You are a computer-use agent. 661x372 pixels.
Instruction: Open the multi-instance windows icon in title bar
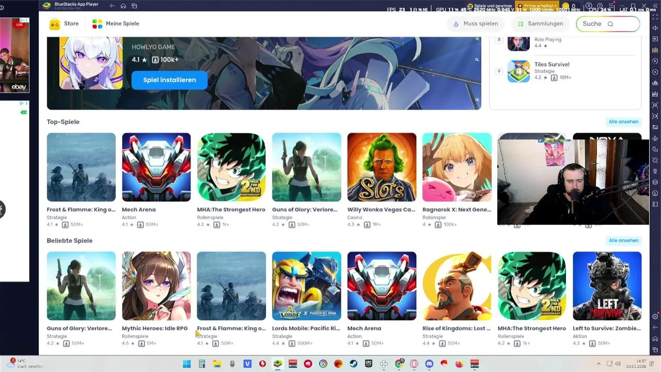pyautogui.click(x=134, y=6)
